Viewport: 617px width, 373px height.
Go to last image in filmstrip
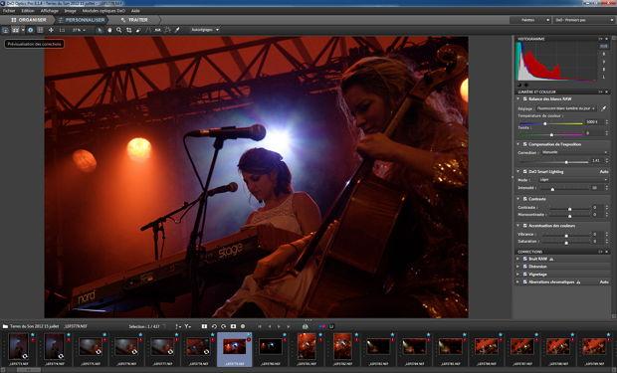pyautogui.click(x=289, y=326)
